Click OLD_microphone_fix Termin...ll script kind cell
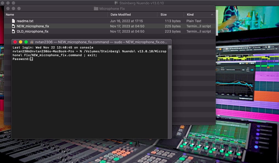Screen dimensions: 279x163 tap(199, 32)
